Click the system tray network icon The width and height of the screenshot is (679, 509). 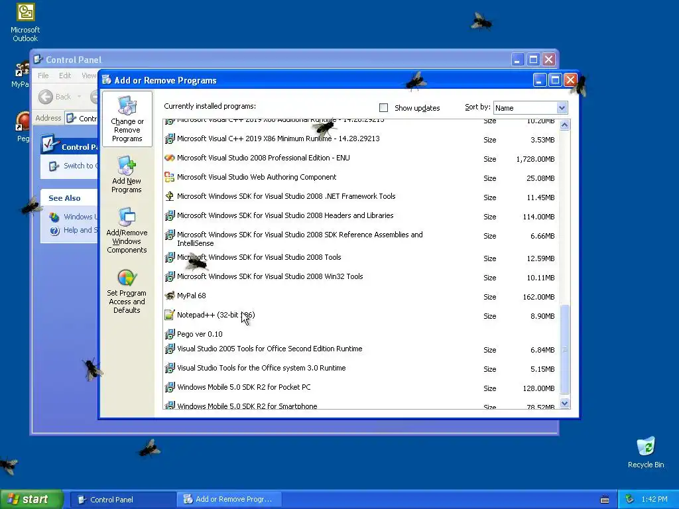pos(630,499)
